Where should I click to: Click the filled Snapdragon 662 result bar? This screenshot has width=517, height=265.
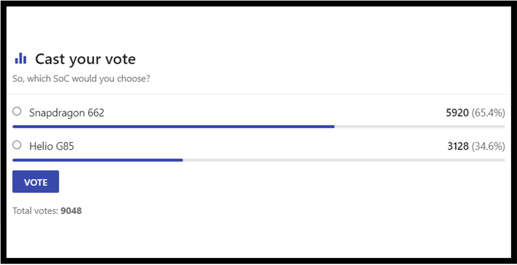[173, 126]
